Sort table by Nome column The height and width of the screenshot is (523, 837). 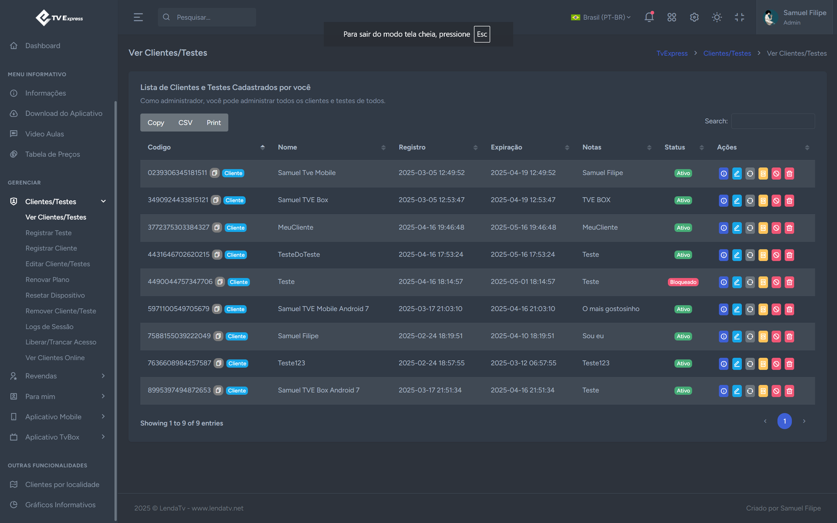pyautogui.click(x=331, y=147)
